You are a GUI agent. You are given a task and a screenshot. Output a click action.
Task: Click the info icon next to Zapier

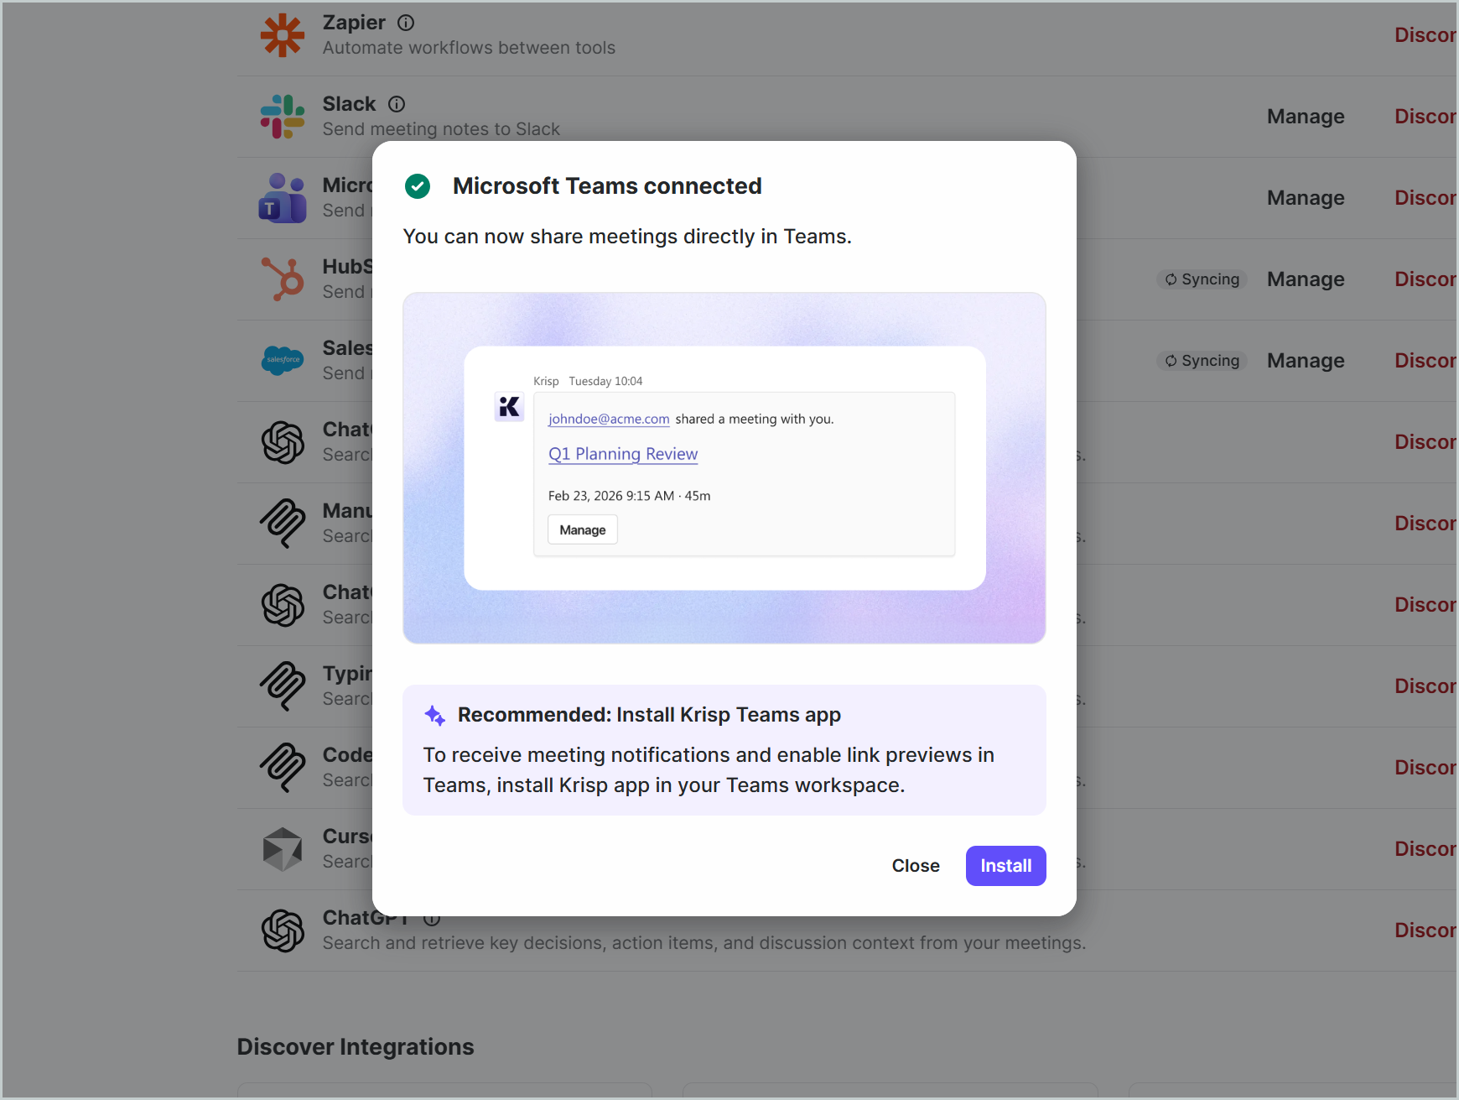click(x=406, y=23)
